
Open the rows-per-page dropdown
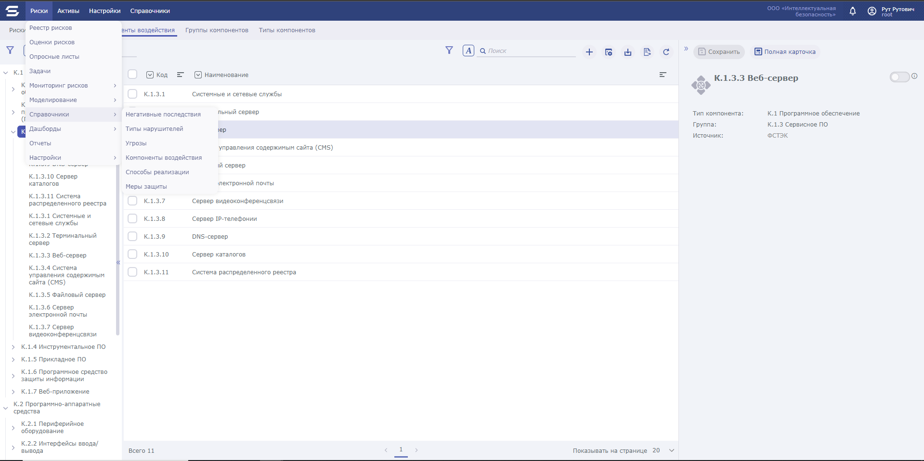click(x=672, y=450)
